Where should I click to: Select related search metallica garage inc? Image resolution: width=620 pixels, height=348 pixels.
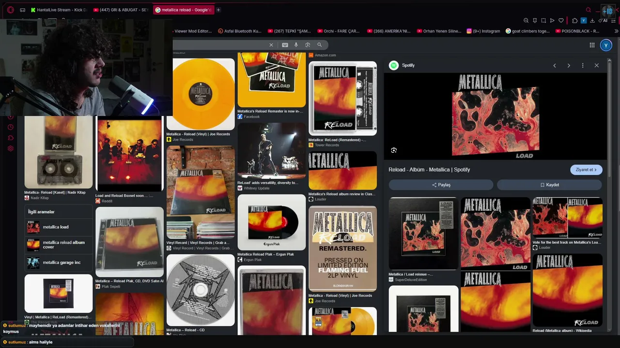[59, 262]
